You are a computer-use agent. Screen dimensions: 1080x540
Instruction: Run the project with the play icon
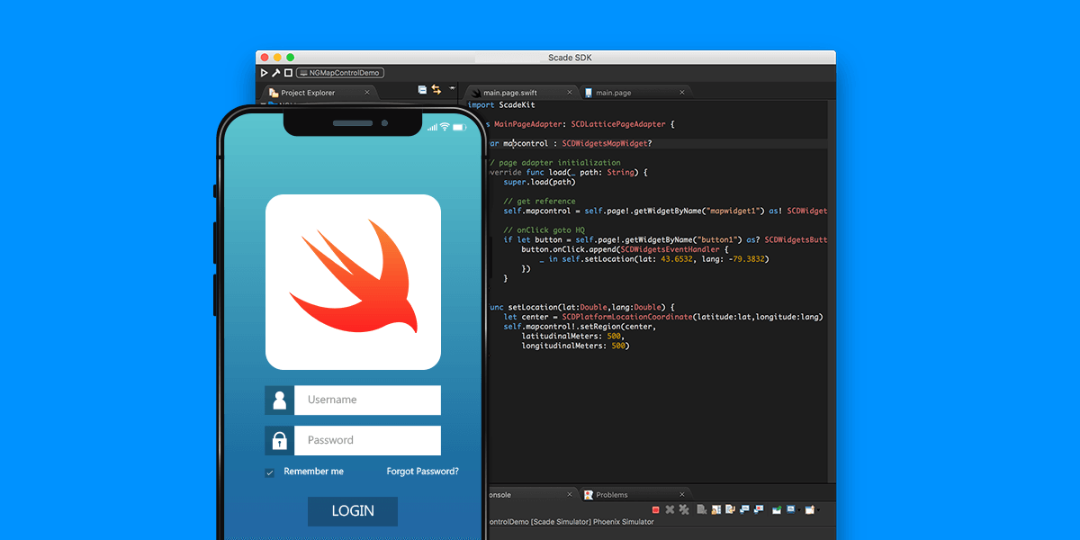pos(264,73)
